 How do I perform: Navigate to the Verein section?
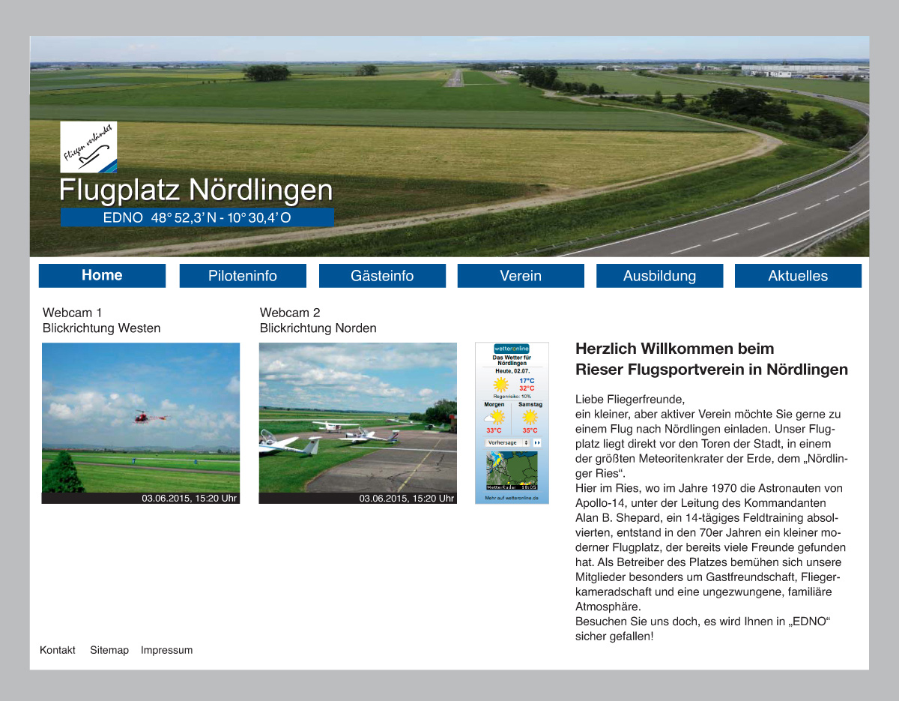tap(521, 276)
